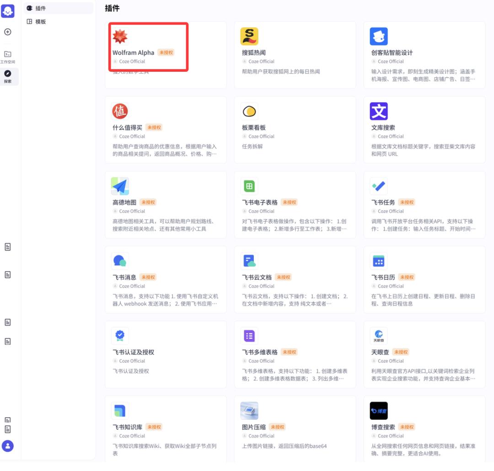Click Coze Official label under 文库搜索
The width and height of the screenshot is (494, 471).
click(391, 136)
